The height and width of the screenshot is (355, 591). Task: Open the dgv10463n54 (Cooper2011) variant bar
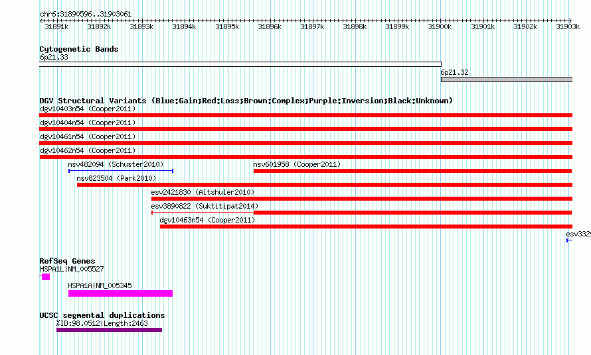pyautogui.click(x=366, y=227)
